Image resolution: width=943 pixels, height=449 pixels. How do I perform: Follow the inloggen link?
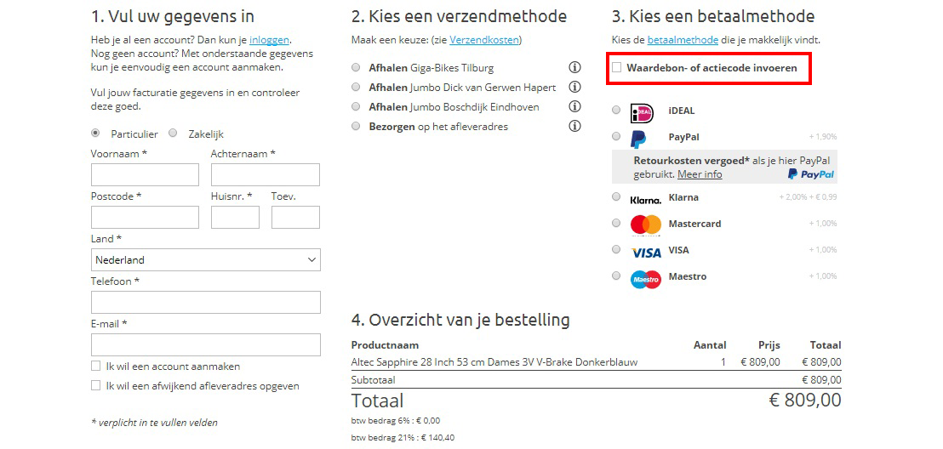[x=269, y=40]
